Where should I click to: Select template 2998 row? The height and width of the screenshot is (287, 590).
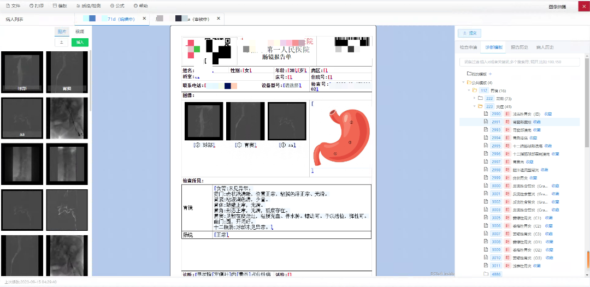[x=520, y=170]
